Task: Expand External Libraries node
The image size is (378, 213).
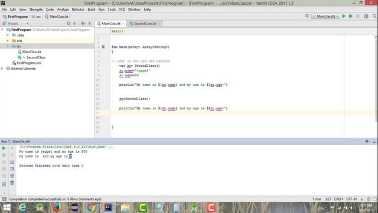Action: (x=2, y=69)
